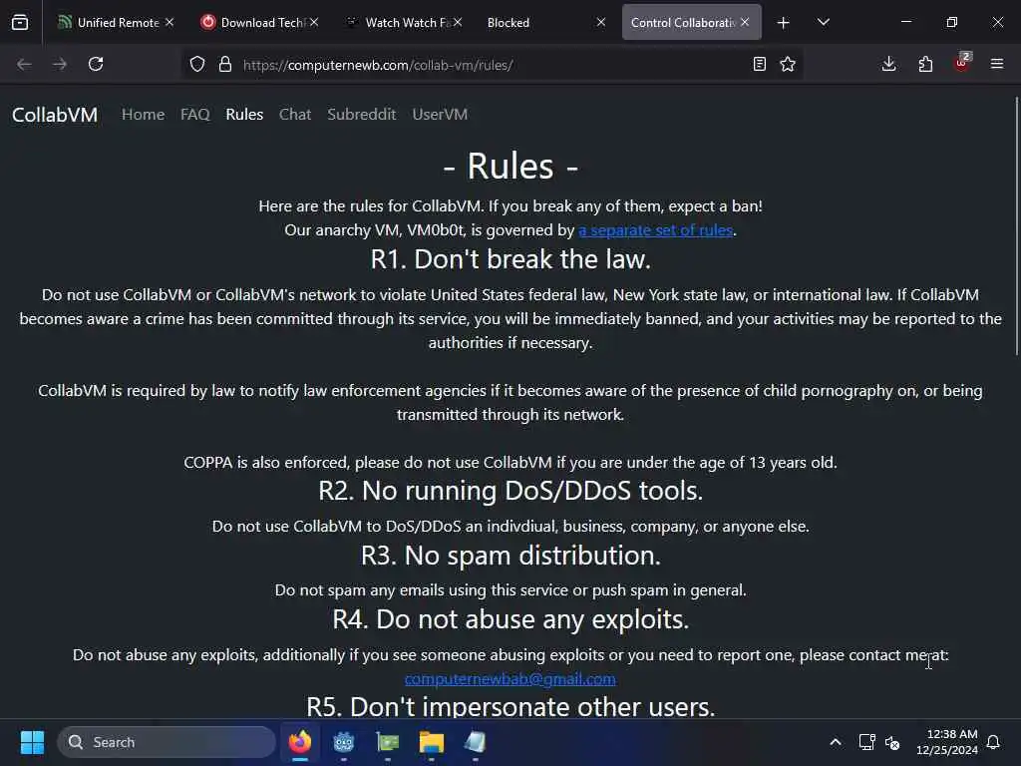Click the address bar URL field
1021x766 pixels.
point(492,65)
